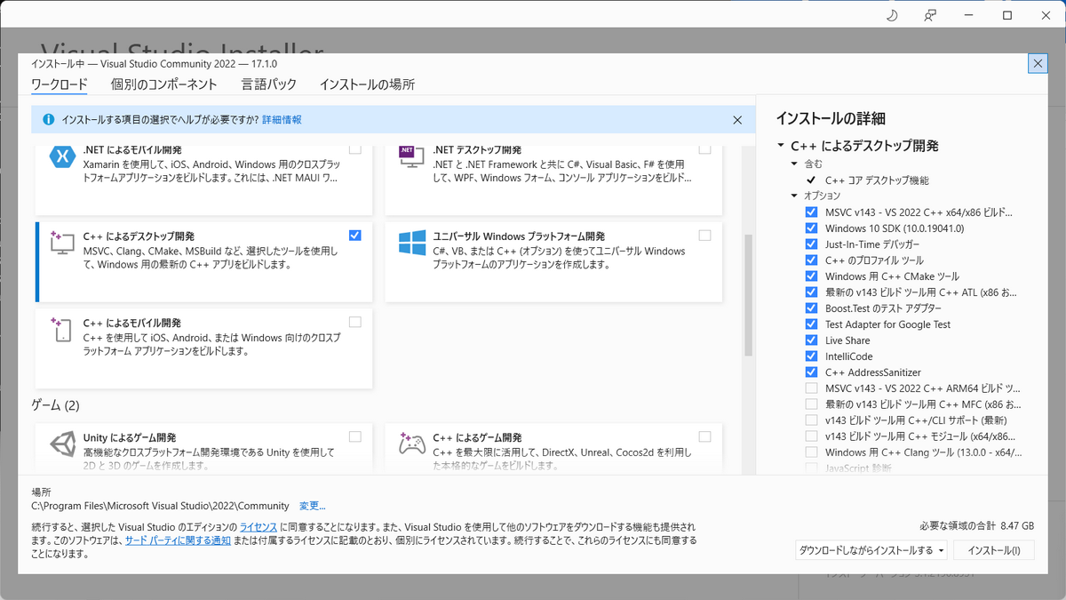
Task: Switch to the インストールの場所 tab
Action: [x=367, y=84]
